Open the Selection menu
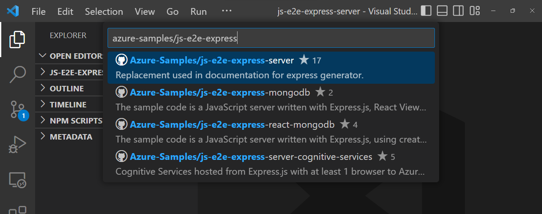The width and height of the screenshot is (542, 214). click(104, 11)
